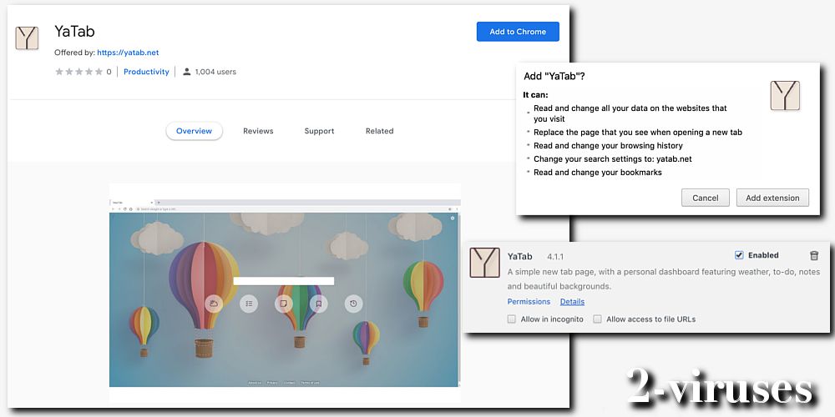
Task: Click the star rating row
Action: [78, 72]
